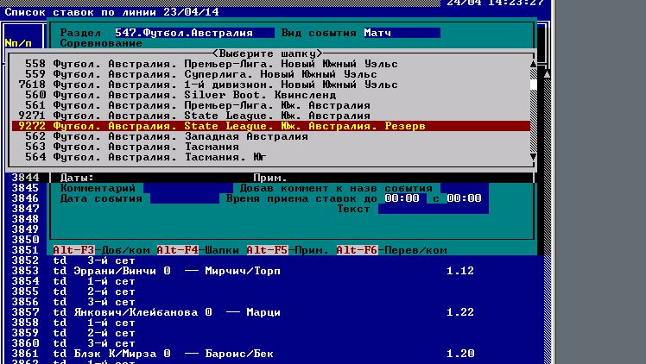This screenshot has height=364, width=646.
Task: Select row 3856 3-й сет
Action: click(274, 302)
